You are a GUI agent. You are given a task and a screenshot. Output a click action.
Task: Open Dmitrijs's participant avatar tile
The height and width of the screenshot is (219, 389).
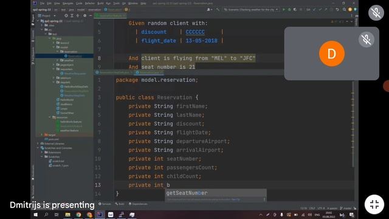332,54
